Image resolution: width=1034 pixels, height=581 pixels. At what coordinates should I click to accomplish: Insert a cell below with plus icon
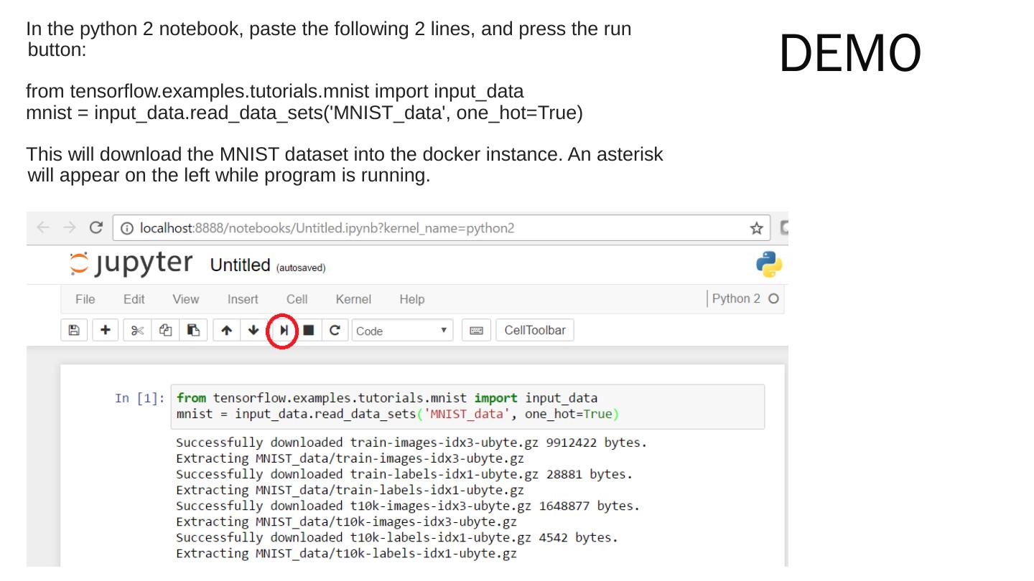(106, 331)
